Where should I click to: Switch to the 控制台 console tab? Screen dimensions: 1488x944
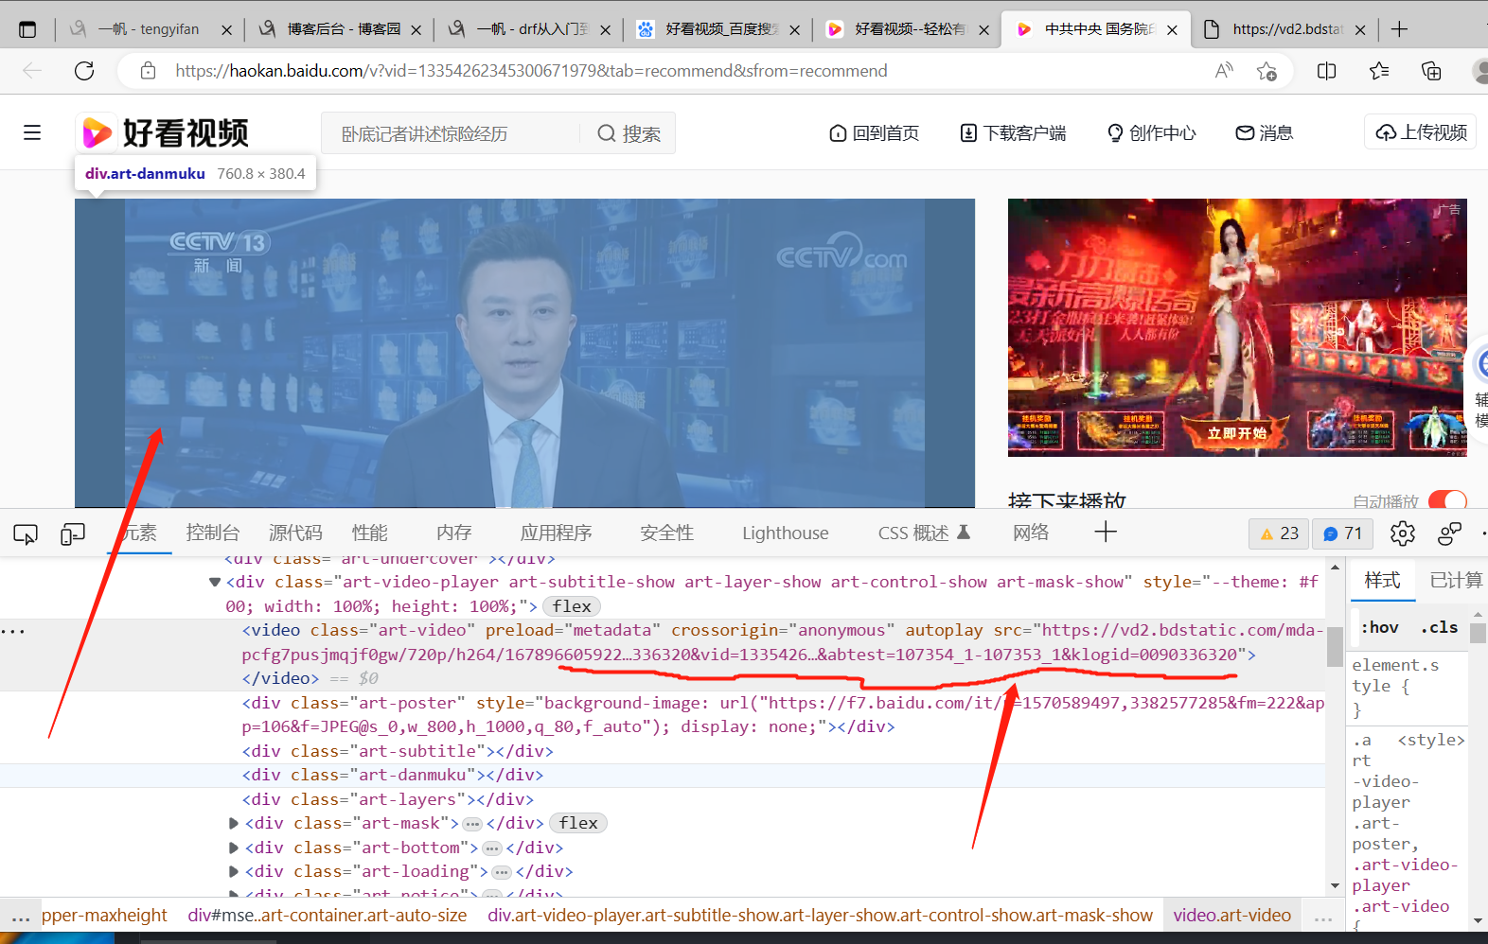pyautogui.click(x=213, y=533)
